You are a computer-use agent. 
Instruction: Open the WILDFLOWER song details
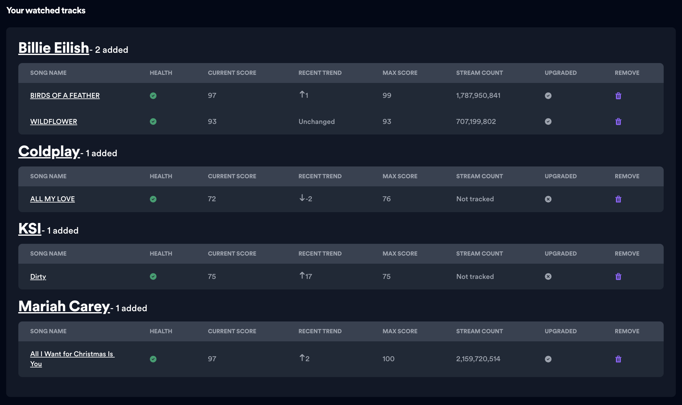coord(53,121)
